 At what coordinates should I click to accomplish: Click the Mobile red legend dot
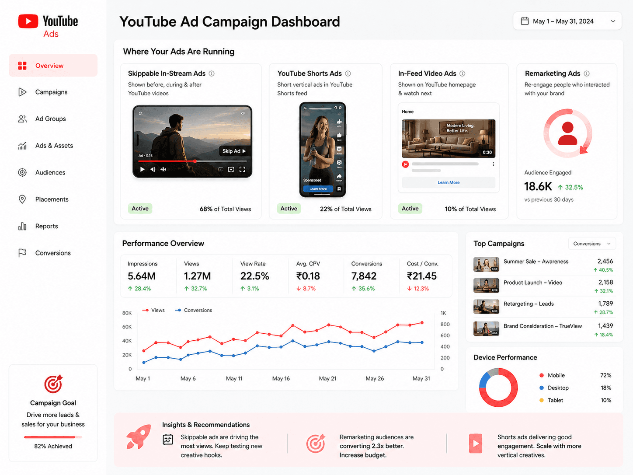(542, 375)
